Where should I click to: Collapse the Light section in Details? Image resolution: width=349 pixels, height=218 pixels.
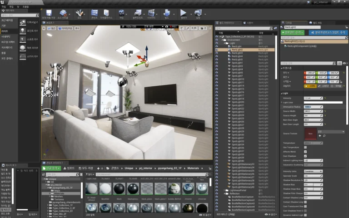point(281,94)
